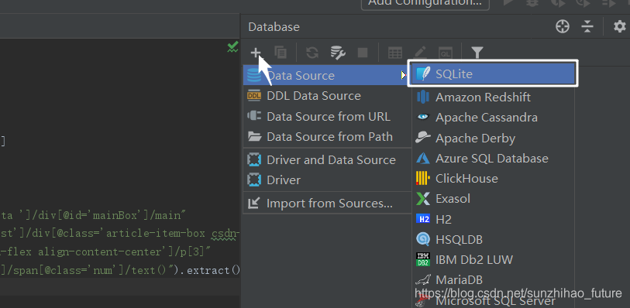Choose DDL Data Source menu entry
This screenshot has width=630, height=308.
pos(328,96)
